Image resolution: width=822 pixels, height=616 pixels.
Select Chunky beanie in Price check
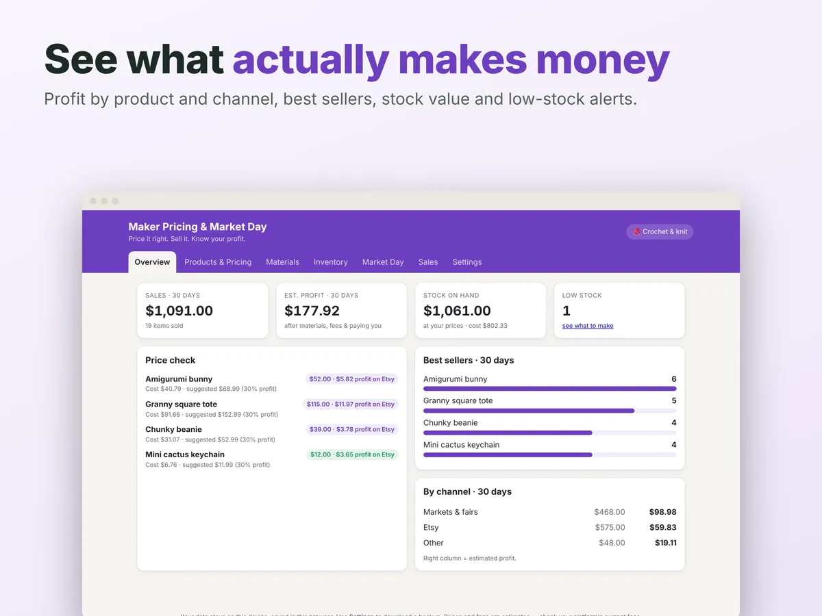[x=173, y=430]
